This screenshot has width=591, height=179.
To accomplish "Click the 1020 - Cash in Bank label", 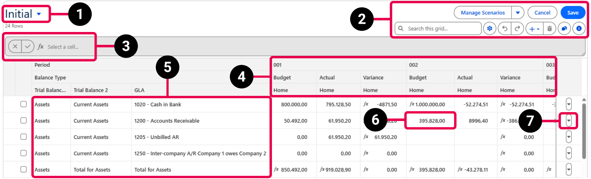I will click(158, 104).
